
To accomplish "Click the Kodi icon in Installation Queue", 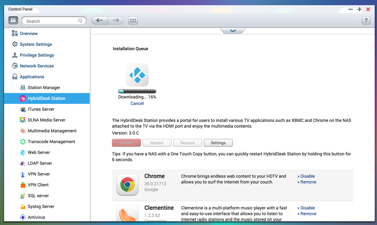I will 137,75.
